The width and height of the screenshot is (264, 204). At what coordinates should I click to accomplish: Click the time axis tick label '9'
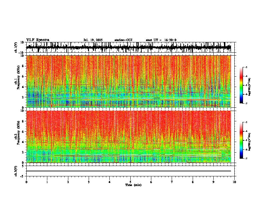[213, 182]
